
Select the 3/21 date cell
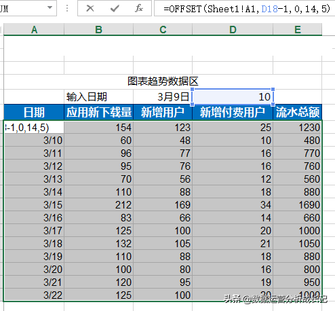pos(34,282)
